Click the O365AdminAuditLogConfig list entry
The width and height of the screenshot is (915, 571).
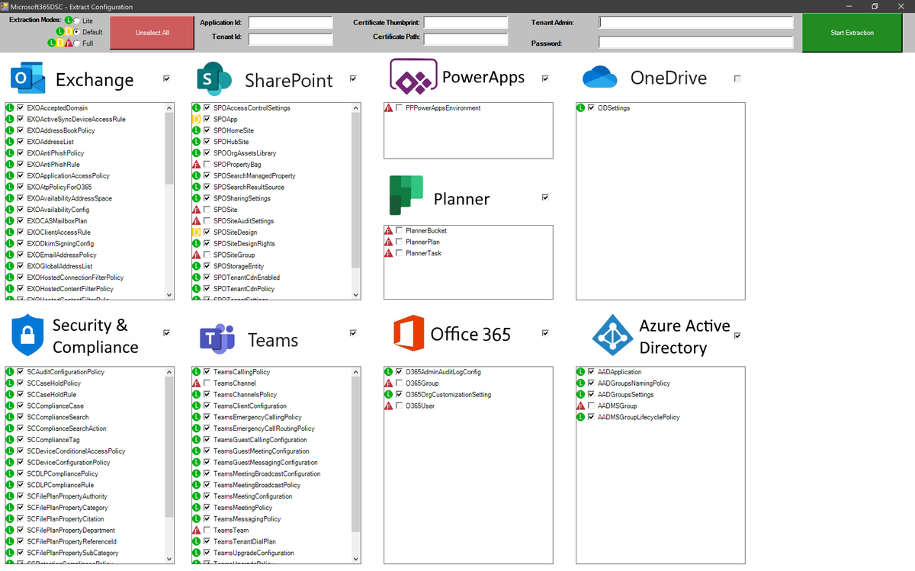443,372
